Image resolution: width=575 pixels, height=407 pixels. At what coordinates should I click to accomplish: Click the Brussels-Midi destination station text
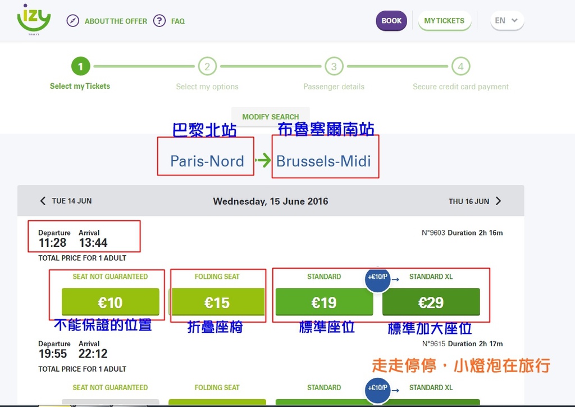pos(323,161)
